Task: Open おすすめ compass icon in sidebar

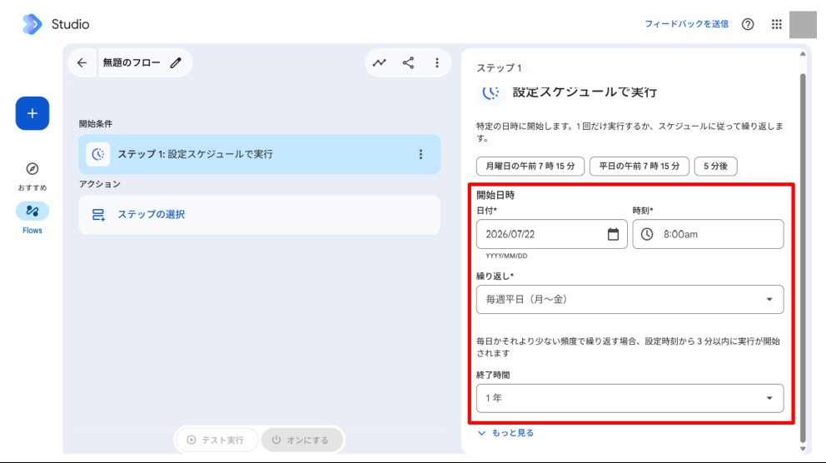Action: (32, 168)
